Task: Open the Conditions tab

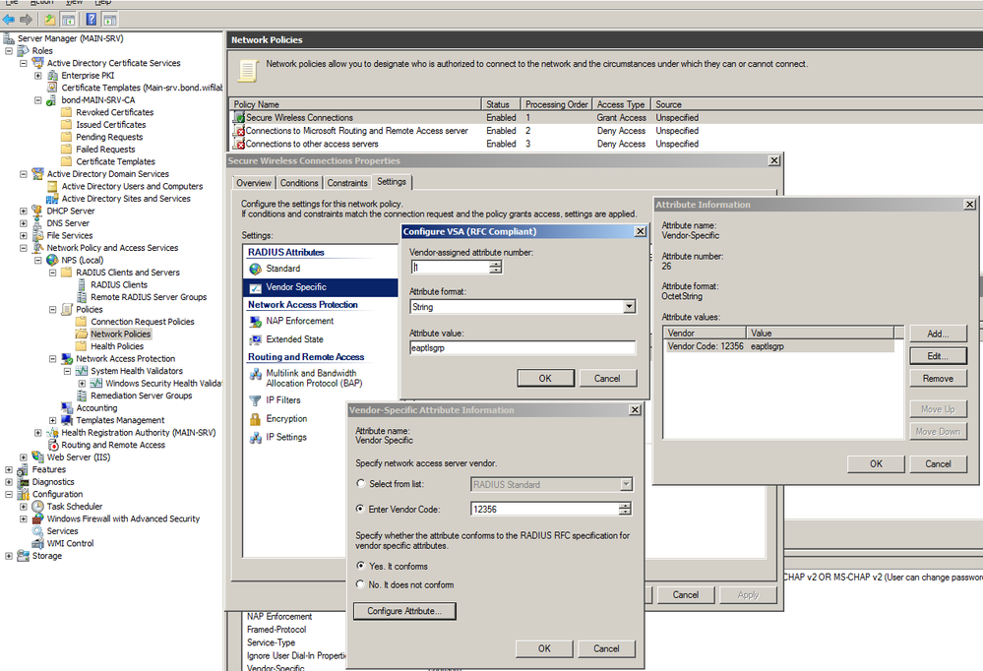Action: (x=299, y=183)
